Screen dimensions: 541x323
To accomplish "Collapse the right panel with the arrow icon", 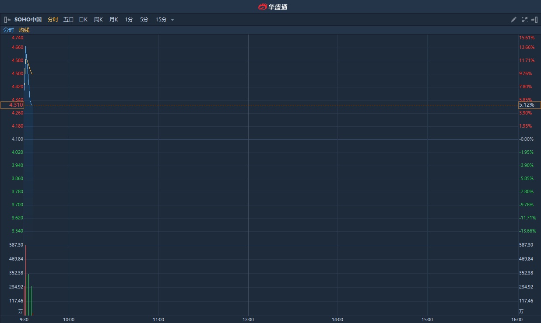I will [x=534, y=20].
